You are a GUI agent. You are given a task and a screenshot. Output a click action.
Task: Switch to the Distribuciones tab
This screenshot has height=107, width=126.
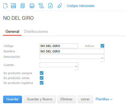36,32
